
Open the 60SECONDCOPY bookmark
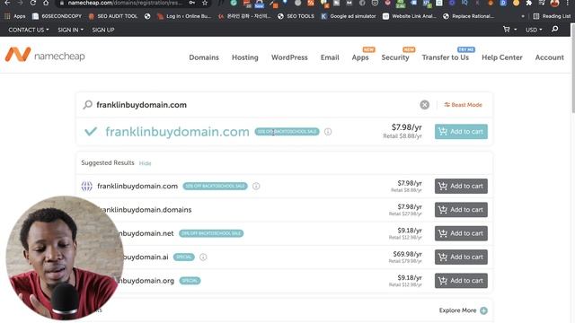57,16
